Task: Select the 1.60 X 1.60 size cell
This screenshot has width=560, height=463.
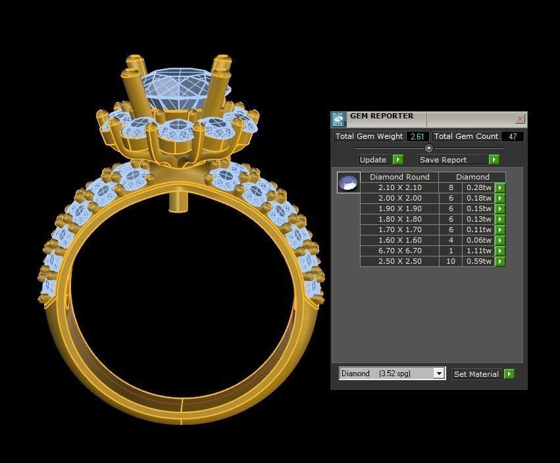Action: pos(399,240)
